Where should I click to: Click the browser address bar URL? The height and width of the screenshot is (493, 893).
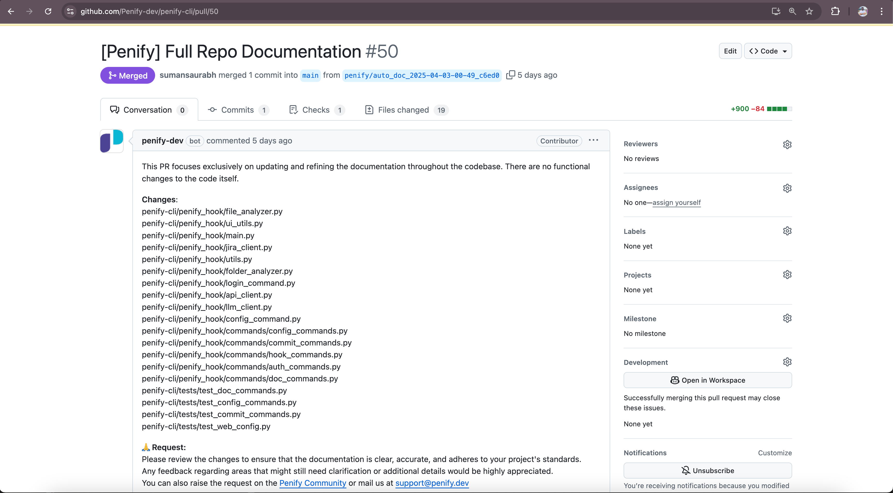[149, 11]
